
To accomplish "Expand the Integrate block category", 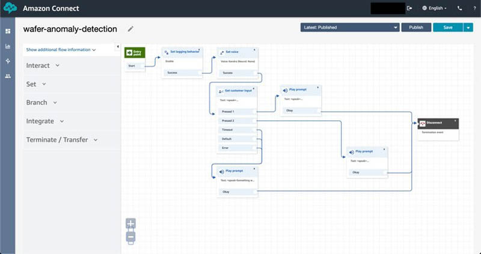I will click(45, 121).
